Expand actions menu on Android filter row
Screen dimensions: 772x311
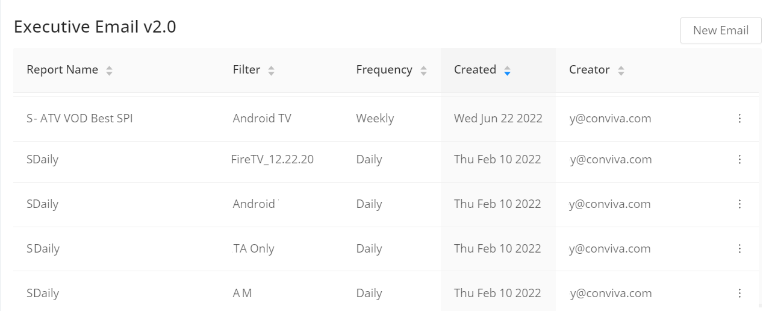coord(739,204)
